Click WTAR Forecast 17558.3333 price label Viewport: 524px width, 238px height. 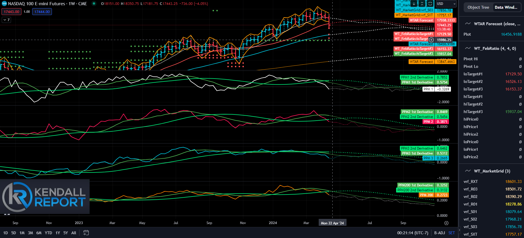click(432, 20)
